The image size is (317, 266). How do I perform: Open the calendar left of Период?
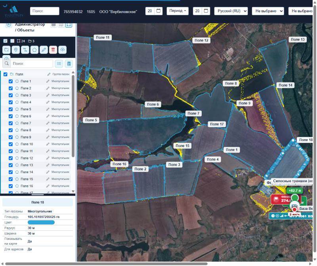pyautogui.click(x=158, y=11)
